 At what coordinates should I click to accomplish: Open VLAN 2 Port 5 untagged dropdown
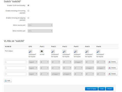click(89, 68)
